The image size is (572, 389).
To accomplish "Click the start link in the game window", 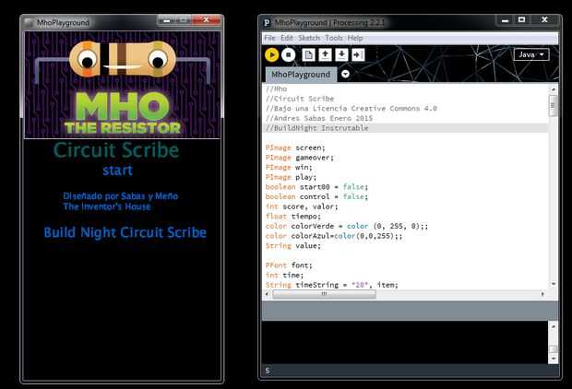I will (117, 171).
